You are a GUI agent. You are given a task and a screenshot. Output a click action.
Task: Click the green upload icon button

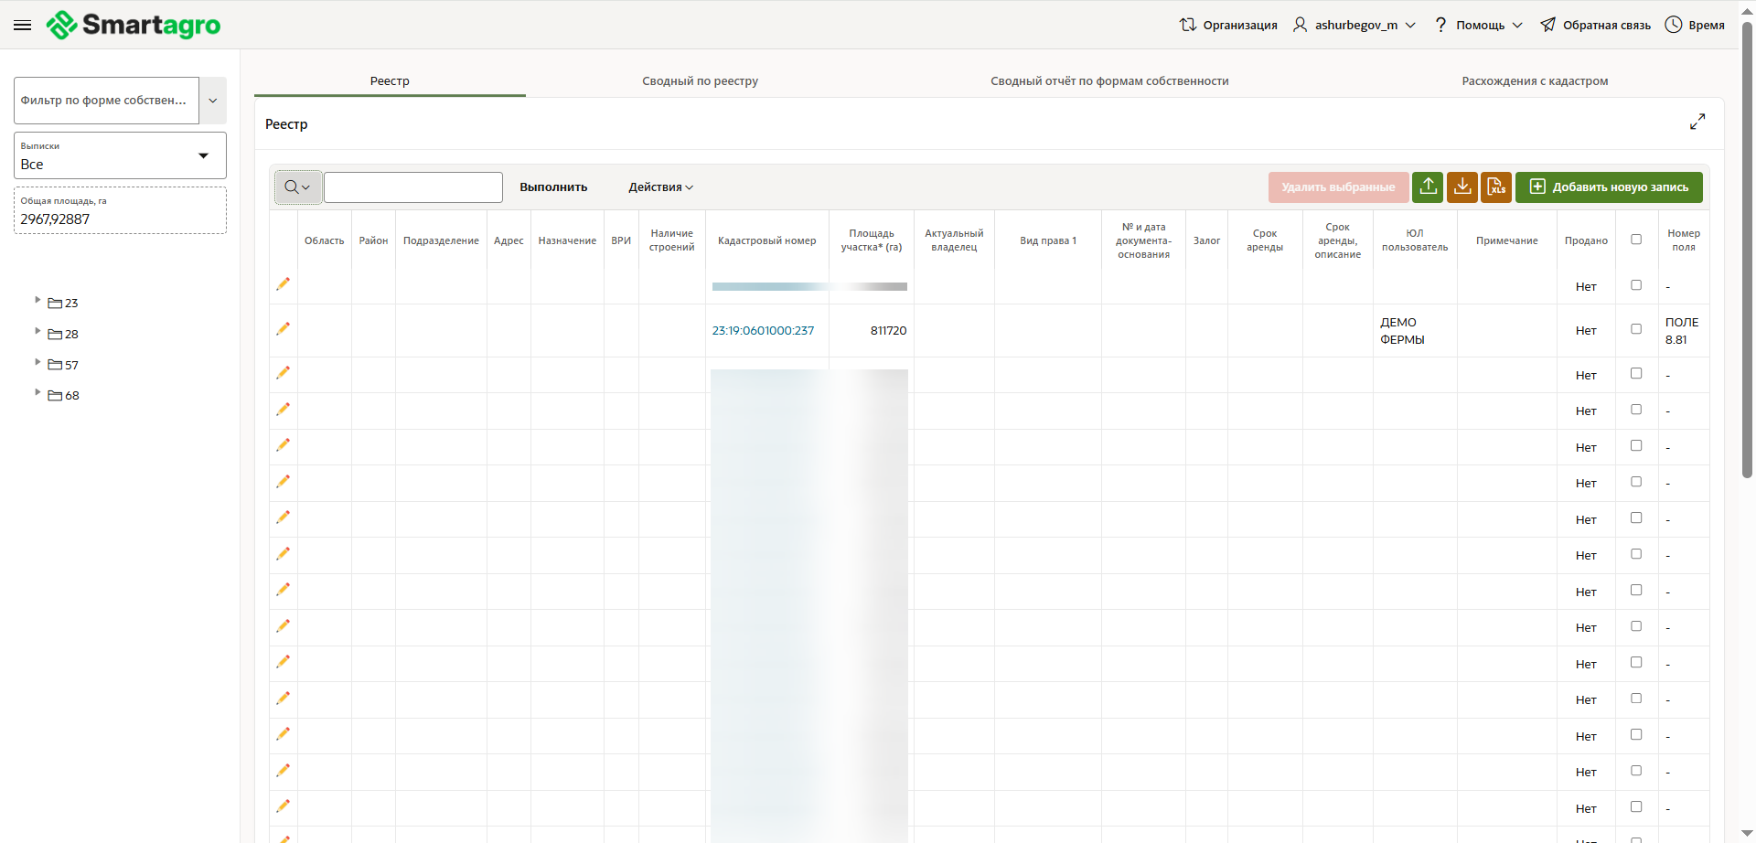(x=1428, y=187)
